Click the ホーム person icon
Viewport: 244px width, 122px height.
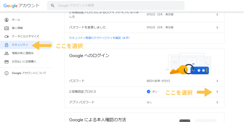click(6, 20)
